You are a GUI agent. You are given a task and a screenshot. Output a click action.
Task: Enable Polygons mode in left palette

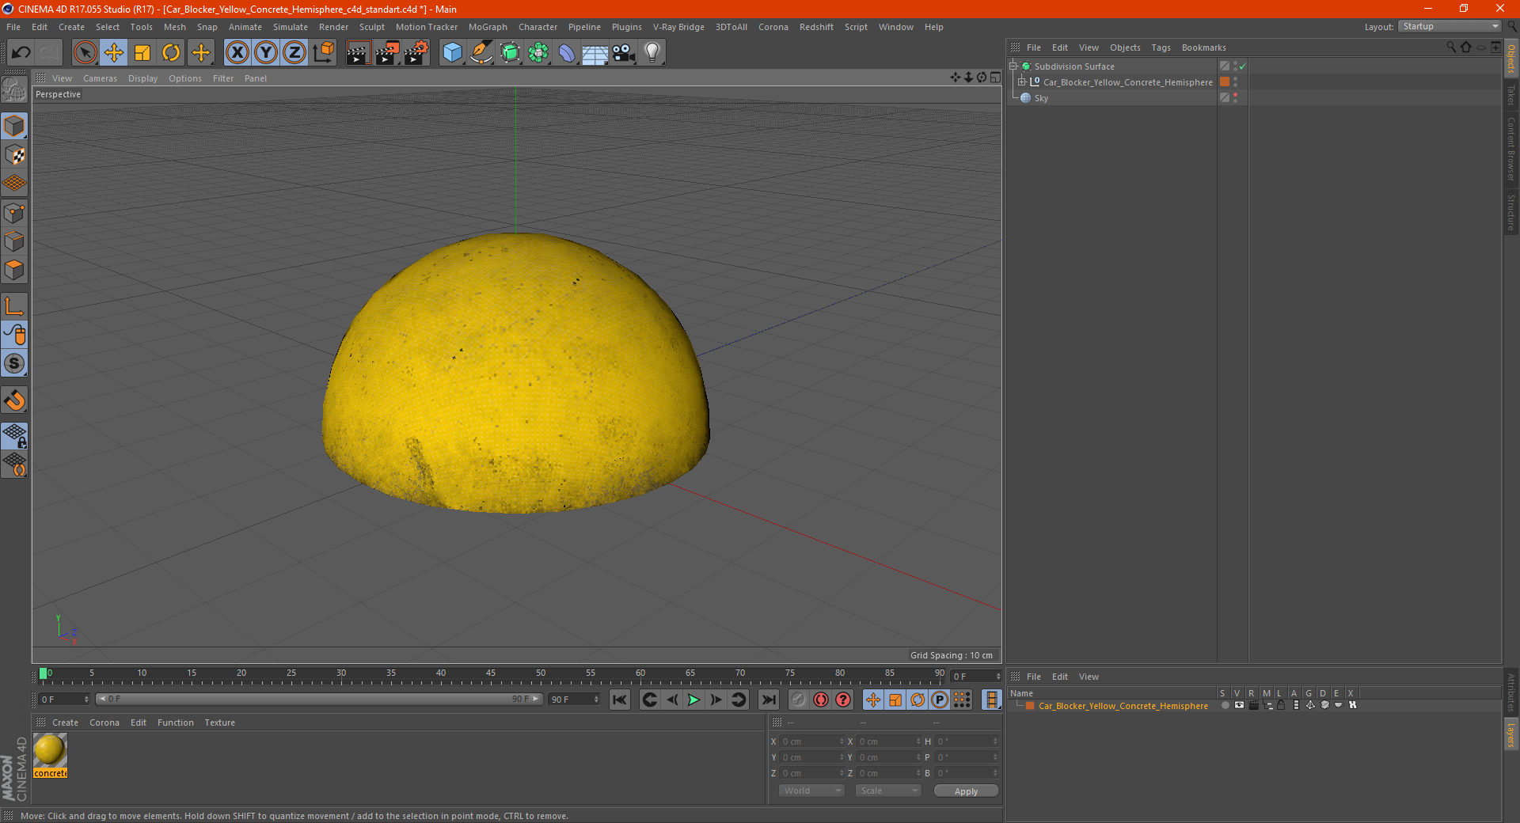tap(14, 270)
